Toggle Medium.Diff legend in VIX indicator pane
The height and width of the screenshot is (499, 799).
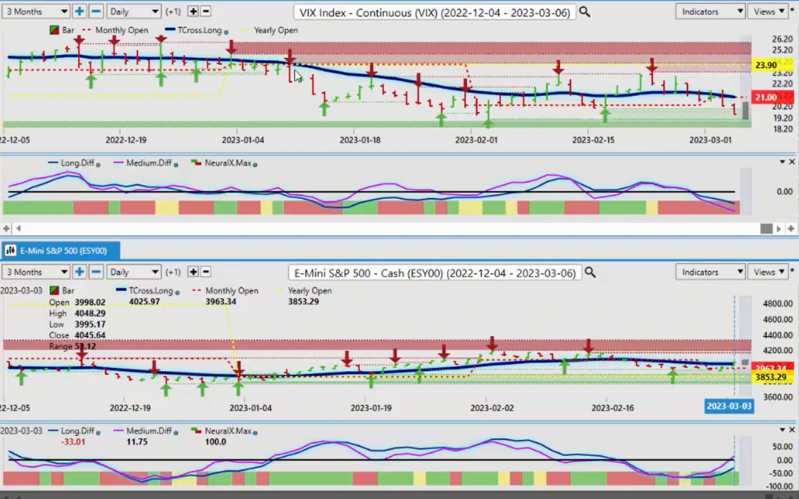(143, 163)
